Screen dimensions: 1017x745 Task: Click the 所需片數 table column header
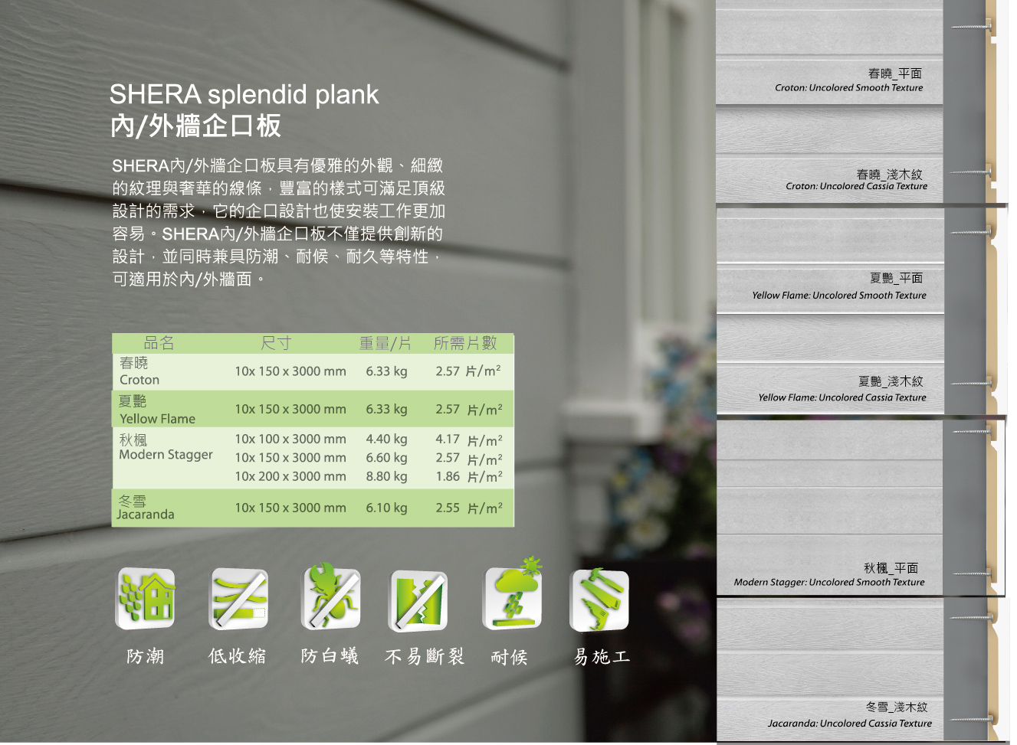pos(465,343)
